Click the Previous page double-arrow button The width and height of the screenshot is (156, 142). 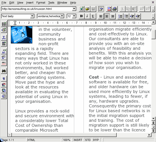[153, 123]
